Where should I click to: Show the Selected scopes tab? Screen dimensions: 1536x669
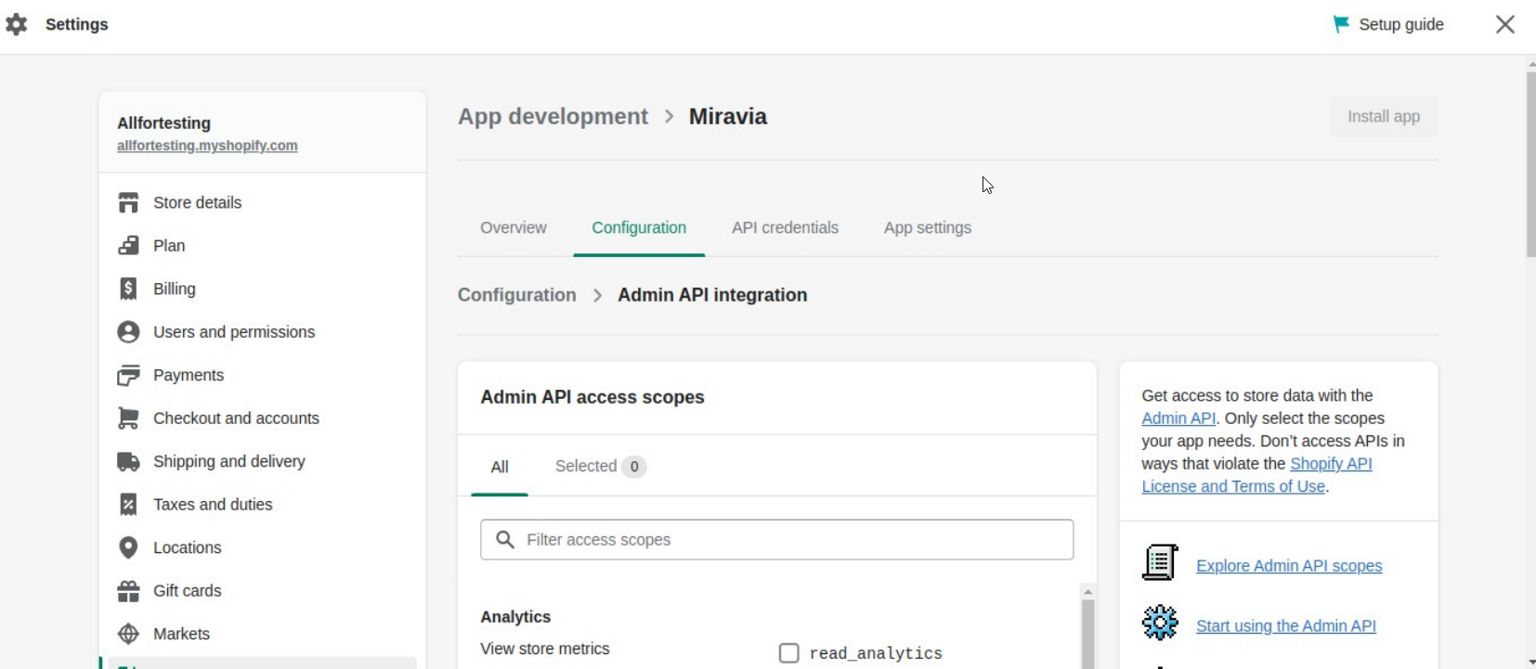(600, 467)
